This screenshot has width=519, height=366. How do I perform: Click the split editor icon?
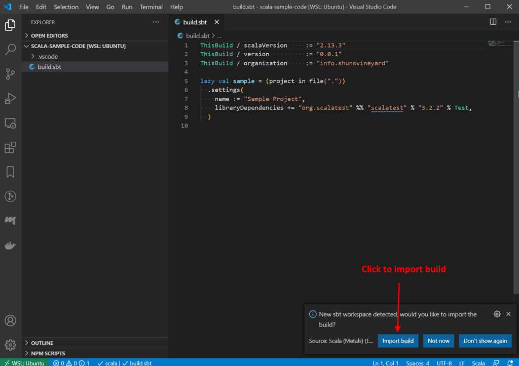click(493, 22)
